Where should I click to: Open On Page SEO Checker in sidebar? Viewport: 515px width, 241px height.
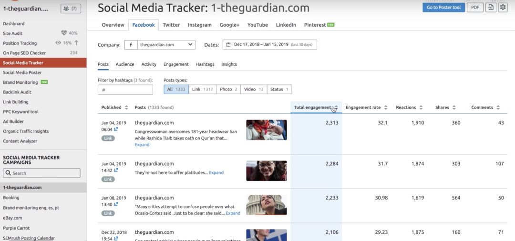24,53
